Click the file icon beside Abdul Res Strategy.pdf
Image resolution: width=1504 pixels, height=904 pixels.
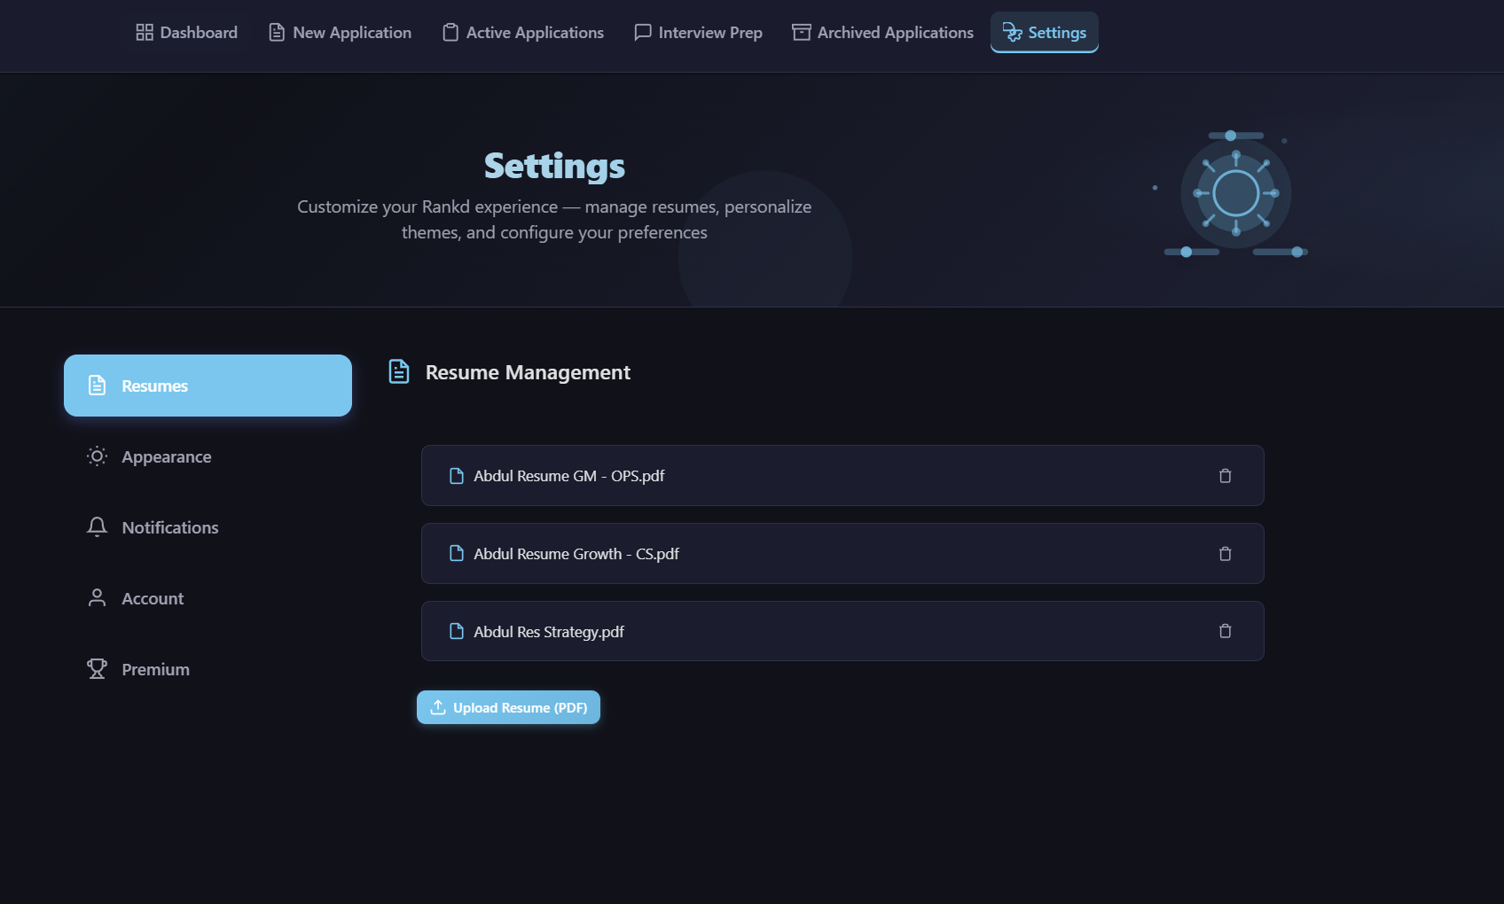457,631
